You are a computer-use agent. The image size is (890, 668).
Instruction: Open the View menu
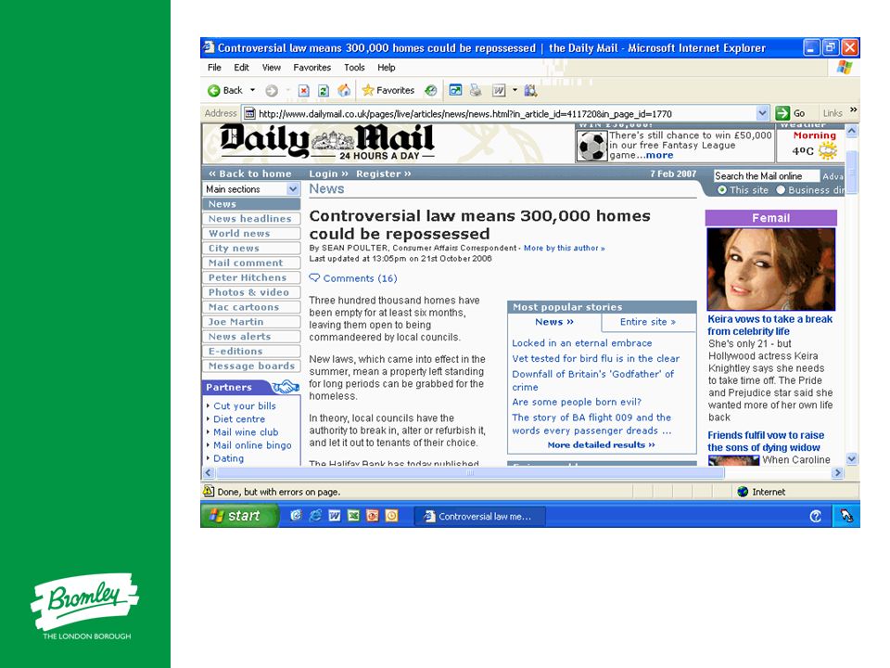[272, 68]
